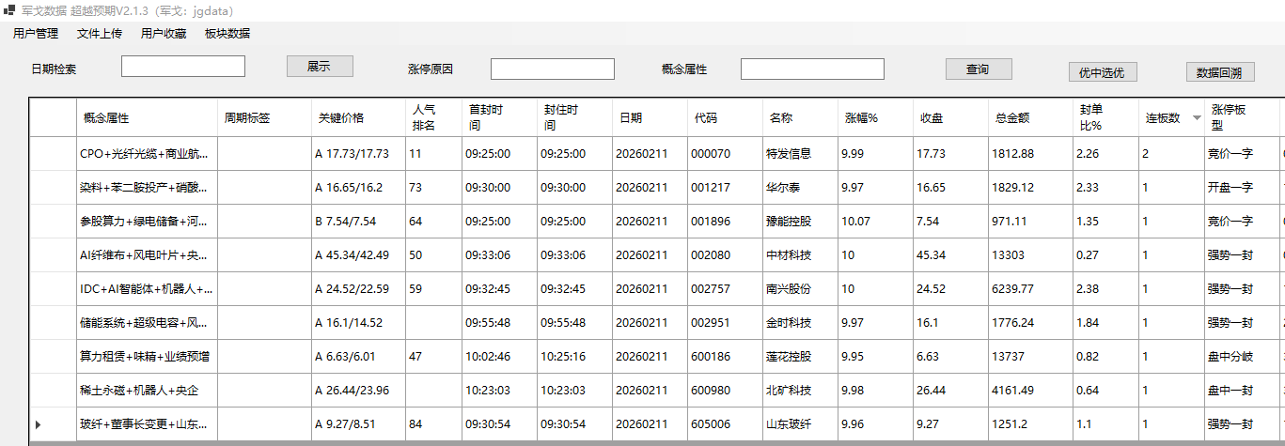Select the board type cell 盘中一封

point(1241,391)
